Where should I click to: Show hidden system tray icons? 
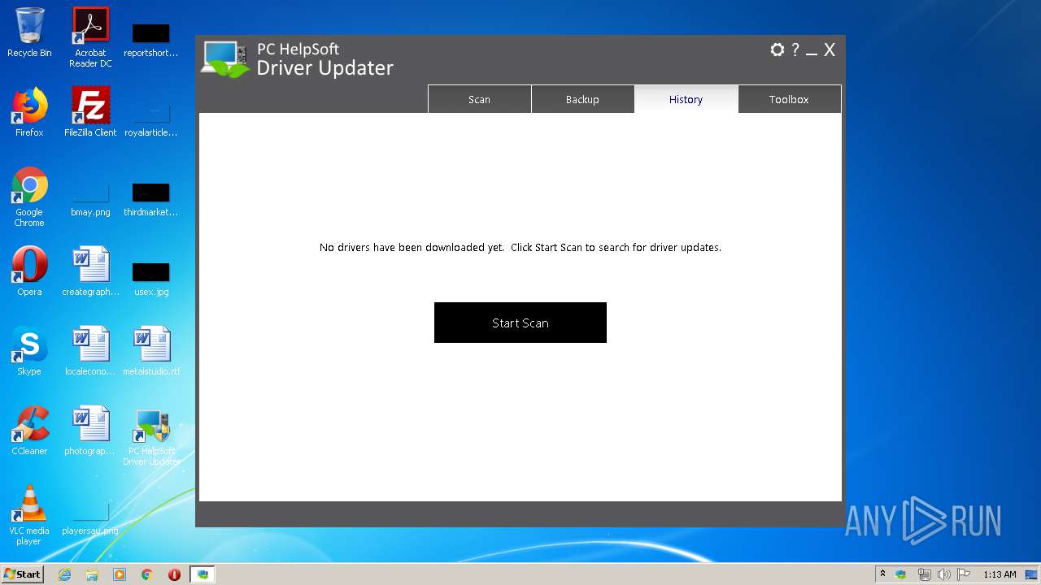point(882,574)
